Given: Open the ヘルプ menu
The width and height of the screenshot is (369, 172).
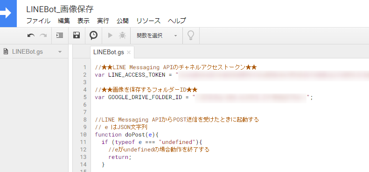Looking at the screenshot, I should click(x=177, y=21).
